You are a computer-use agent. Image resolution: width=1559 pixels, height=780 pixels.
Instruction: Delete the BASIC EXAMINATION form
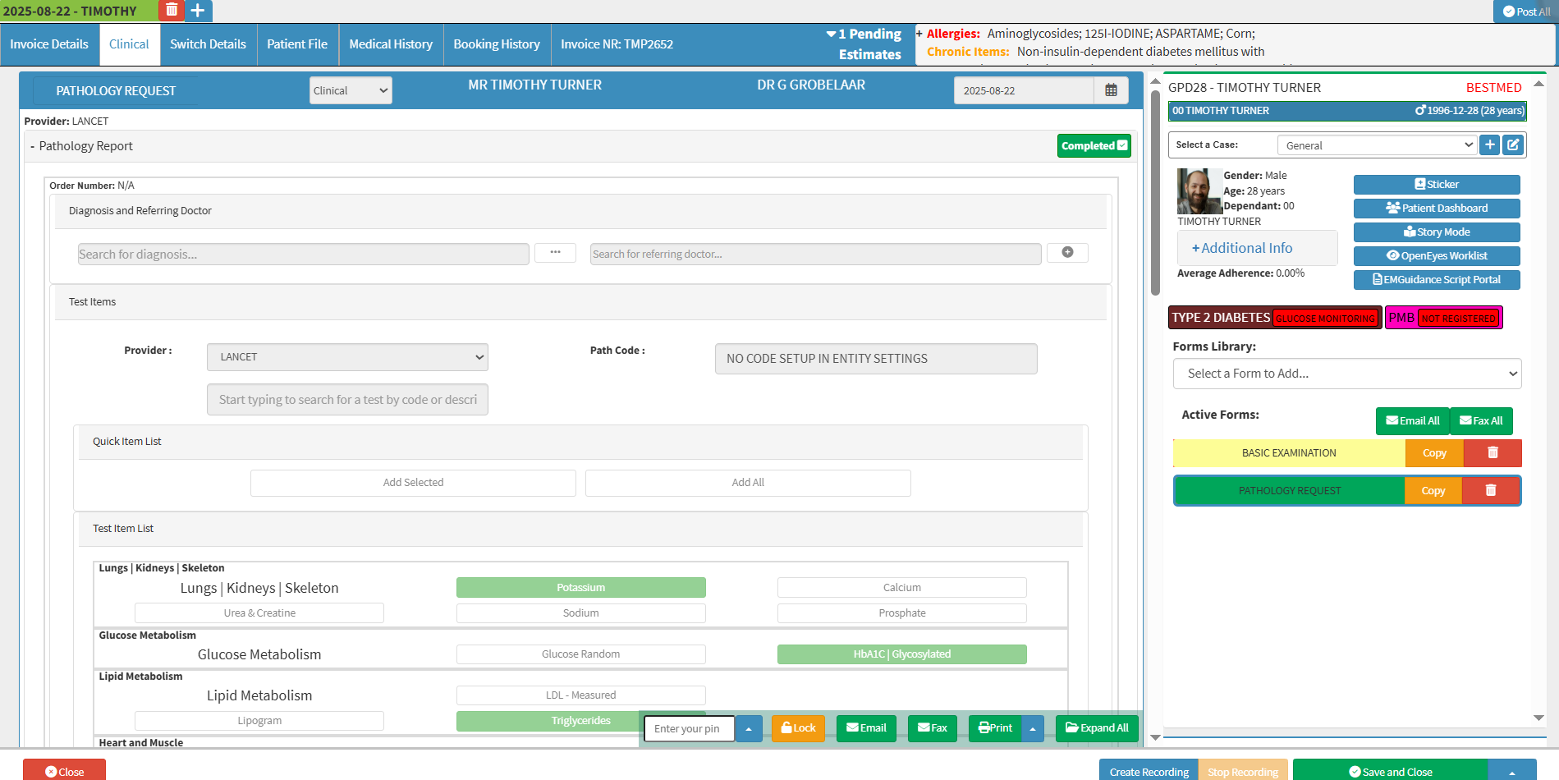[x=1493, y=453]
